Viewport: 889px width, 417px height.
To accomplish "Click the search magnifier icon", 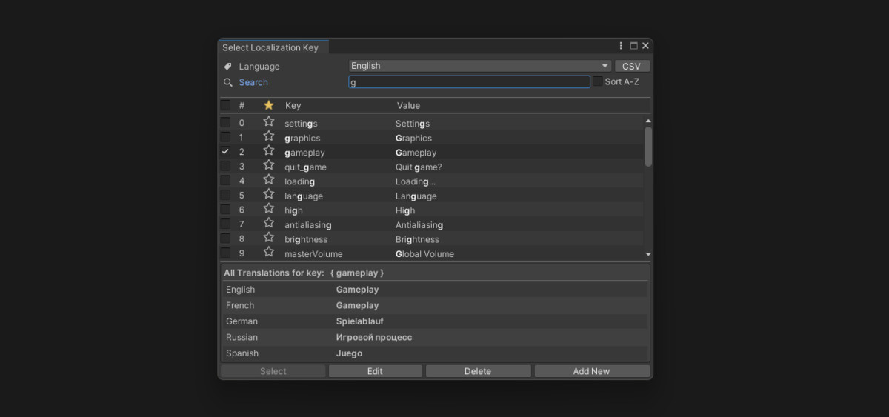I will [228, 82].
